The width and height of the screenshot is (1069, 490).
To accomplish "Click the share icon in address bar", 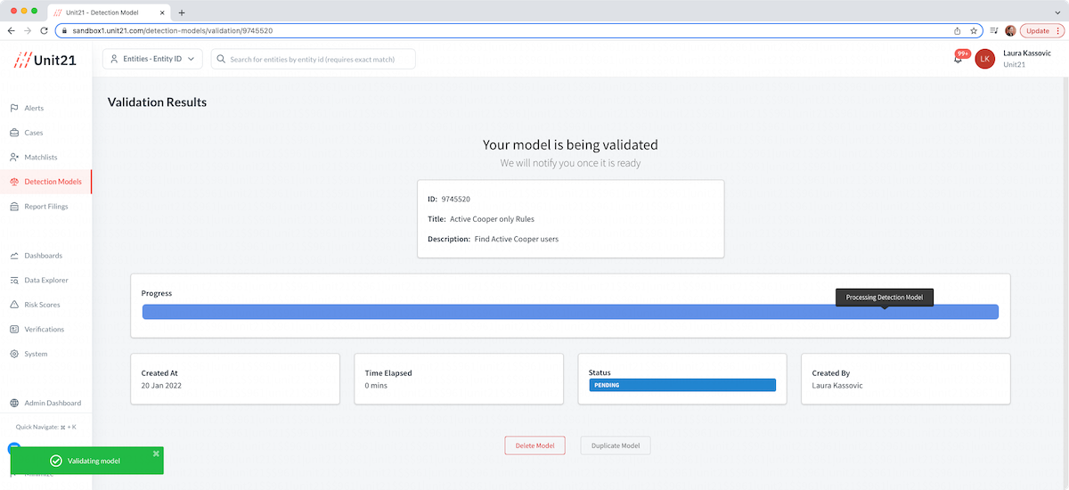I will click(x=957, y=30).
